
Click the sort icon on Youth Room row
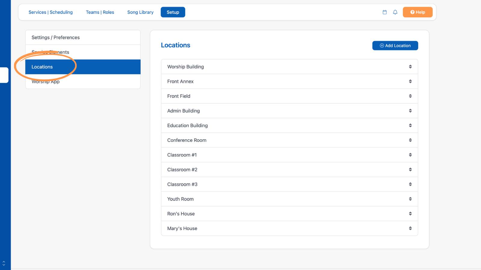tap(410, 199)
